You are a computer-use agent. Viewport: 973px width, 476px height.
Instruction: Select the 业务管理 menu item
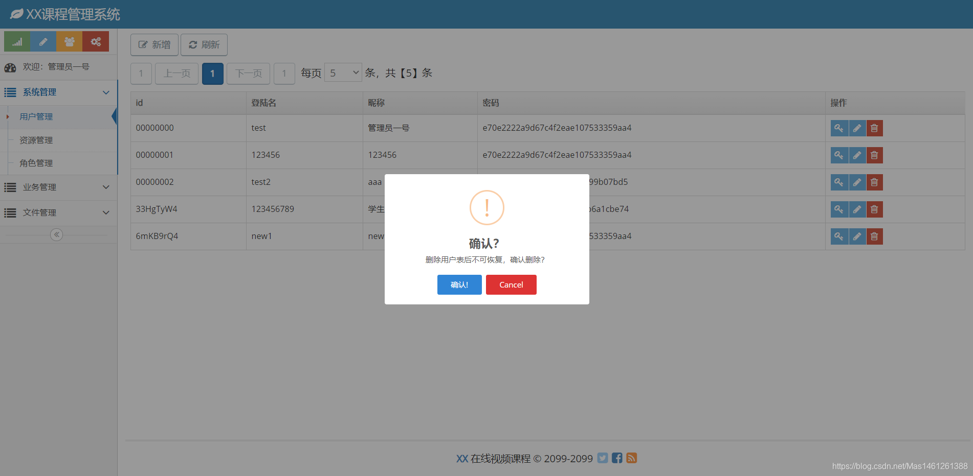click(x=58, y=187)
